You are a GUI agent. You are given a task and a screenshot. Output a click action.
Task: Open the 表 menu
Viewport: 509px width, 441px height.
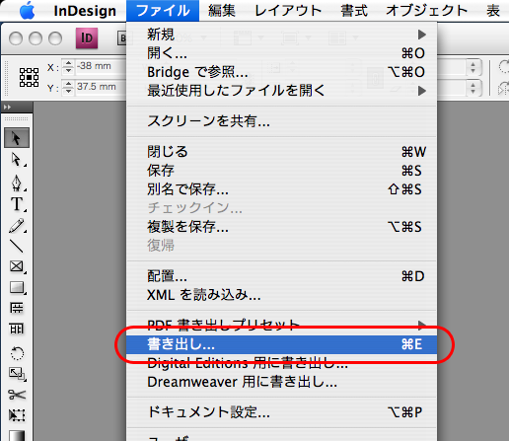(x=493, y=11)
